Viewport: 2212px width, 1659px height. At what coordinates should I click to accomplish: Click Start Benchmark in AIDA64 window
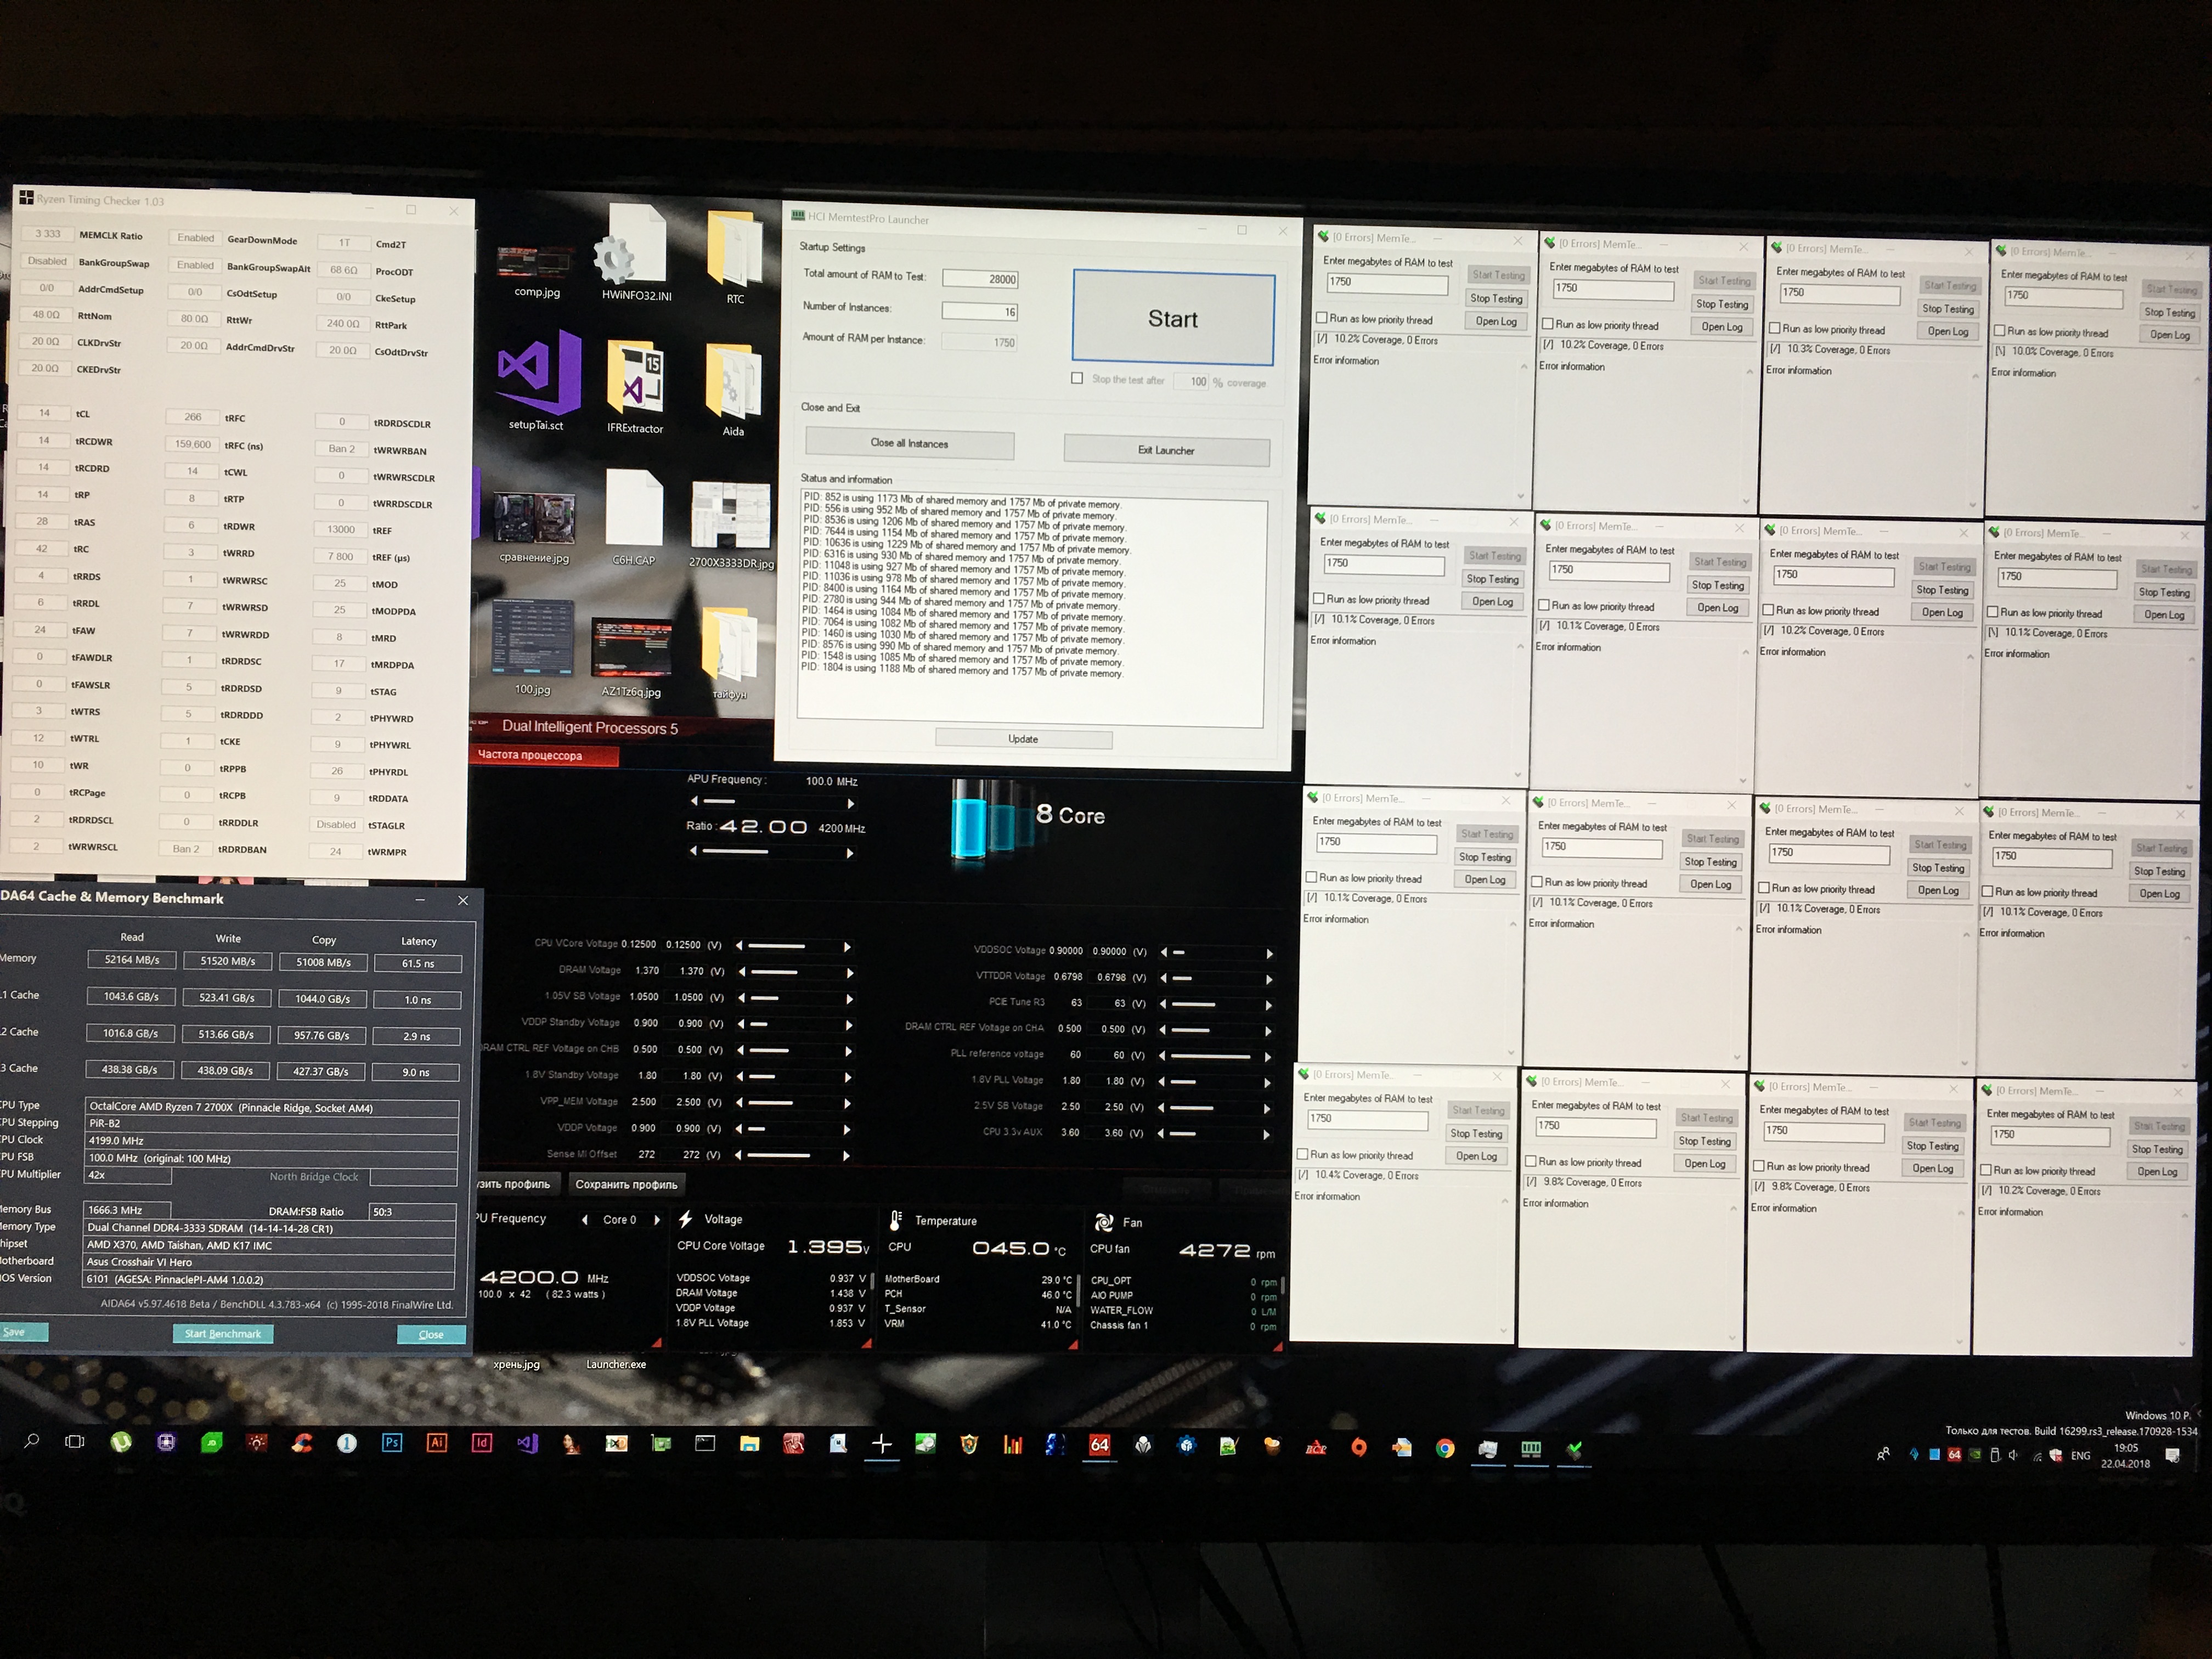coord(222,1333)
